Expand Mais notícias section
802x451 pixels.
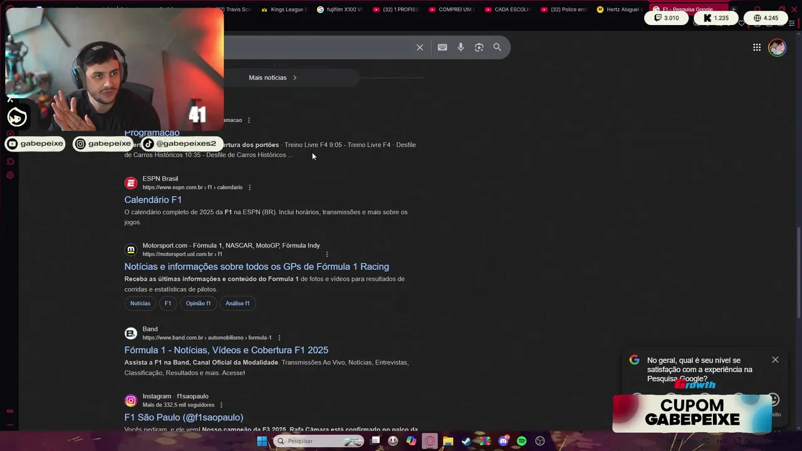pyautogui.click(x=273, y=78)
